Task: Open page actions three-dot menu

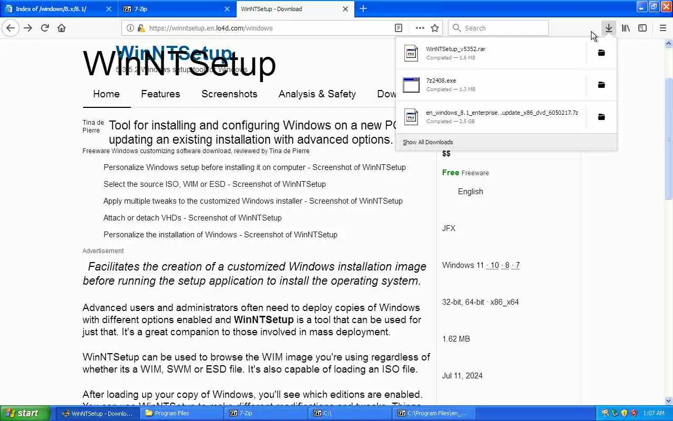Action: [420, 28]
